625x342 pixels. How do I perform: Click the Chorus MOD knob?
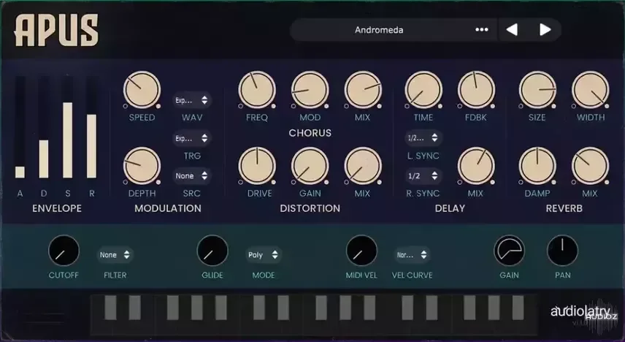click(310, 90)
